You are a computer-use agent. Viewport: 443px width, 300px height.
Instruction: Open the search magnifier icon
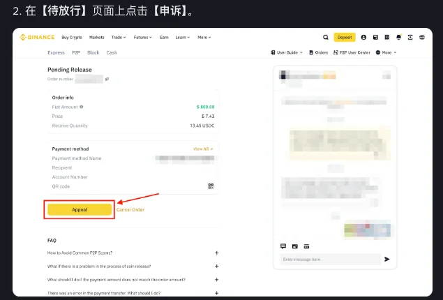pyautogui.click(x=326, y=37)
